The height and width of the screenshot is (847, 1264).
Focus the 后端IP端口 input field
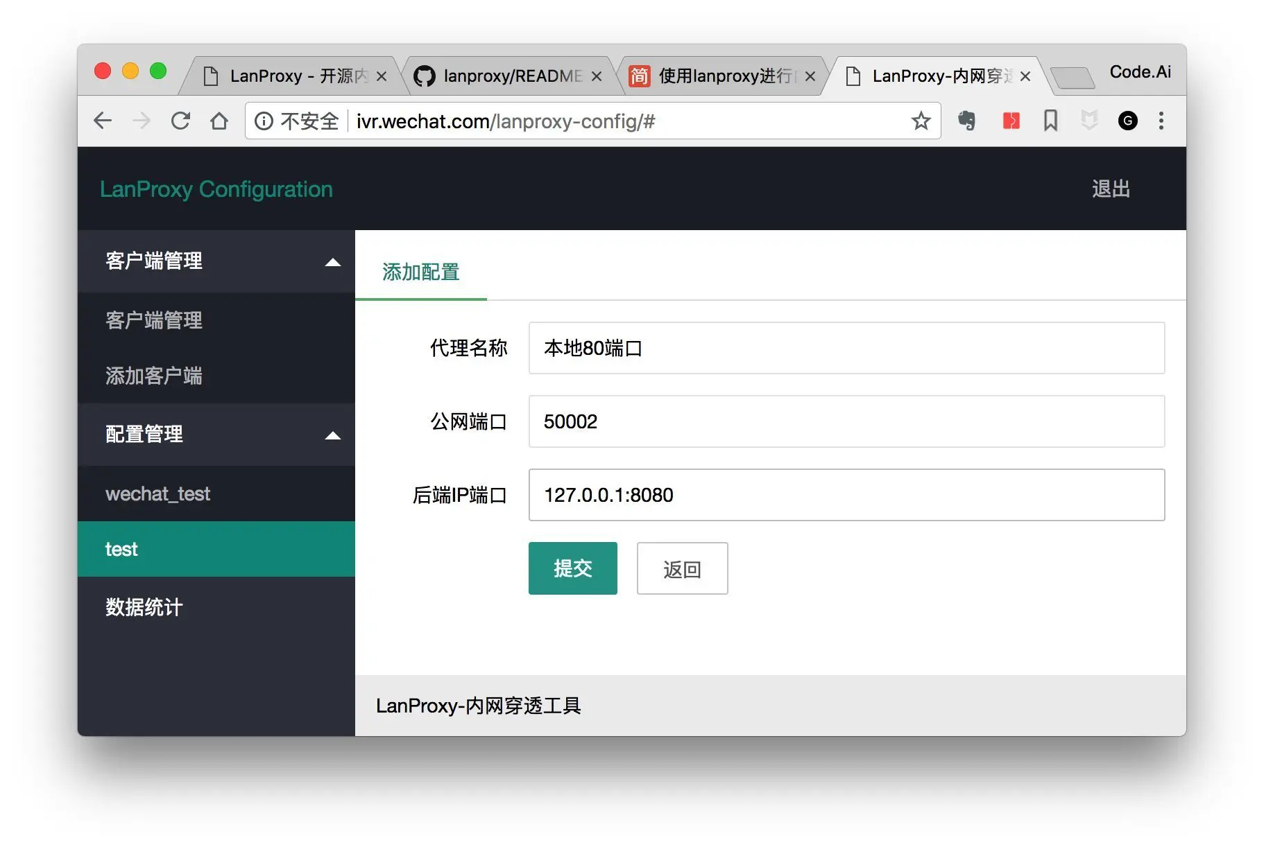(846, 495)
